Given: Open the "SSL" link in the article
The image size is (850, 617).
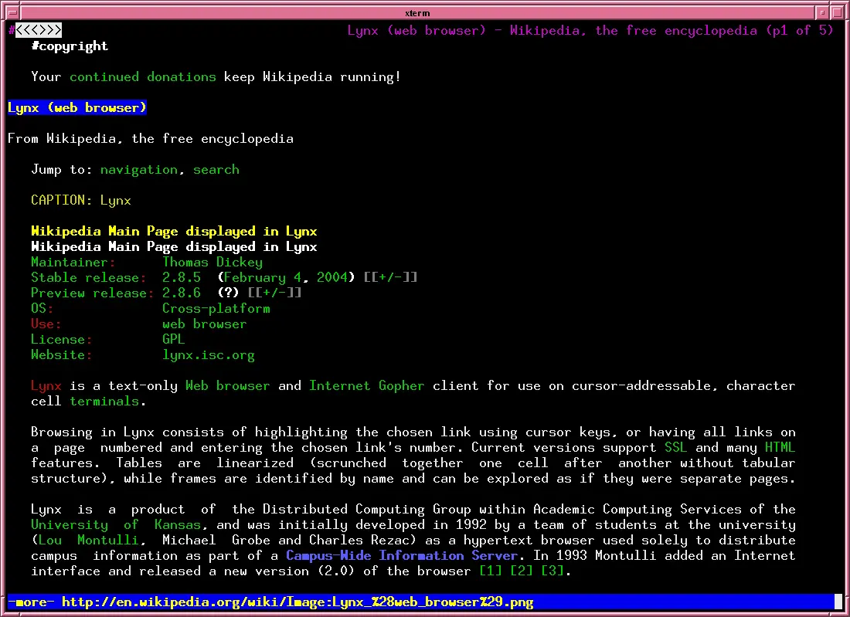Looking at the screenshot, I should tap(675, 447).
